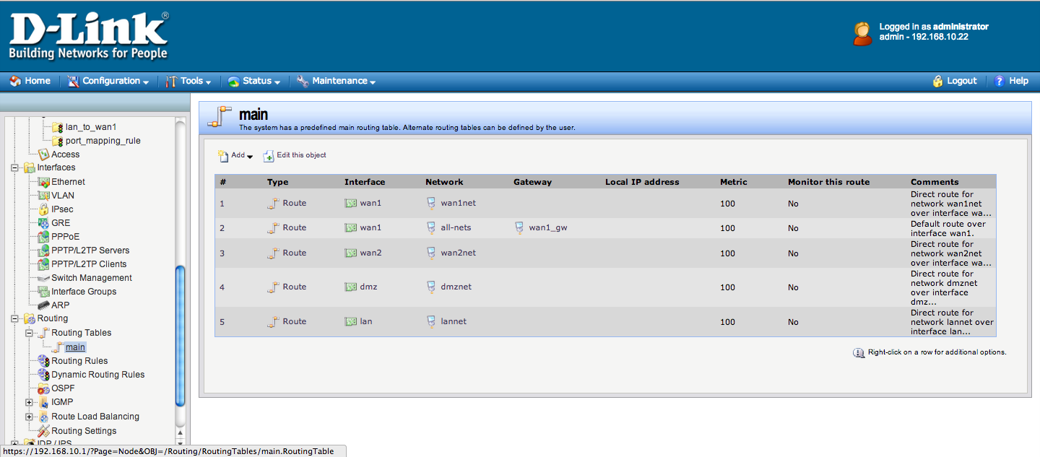
Task: Click the Comments column header
Action: pos(935,182)
